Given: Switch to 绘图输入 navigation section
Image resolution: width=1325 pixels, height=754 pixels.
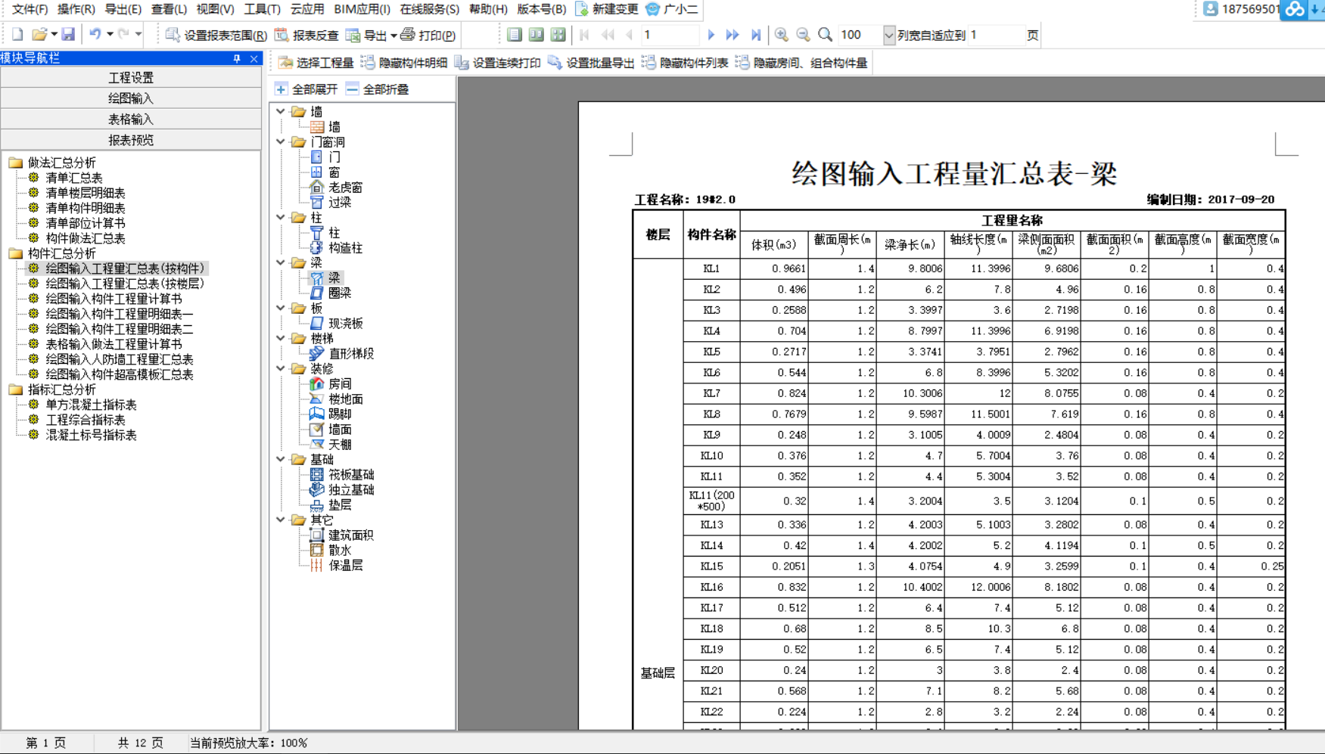Looking at the screenshot, I should point(131,98).
